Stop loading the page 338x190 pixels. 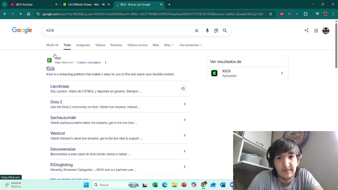click(21, 14)
